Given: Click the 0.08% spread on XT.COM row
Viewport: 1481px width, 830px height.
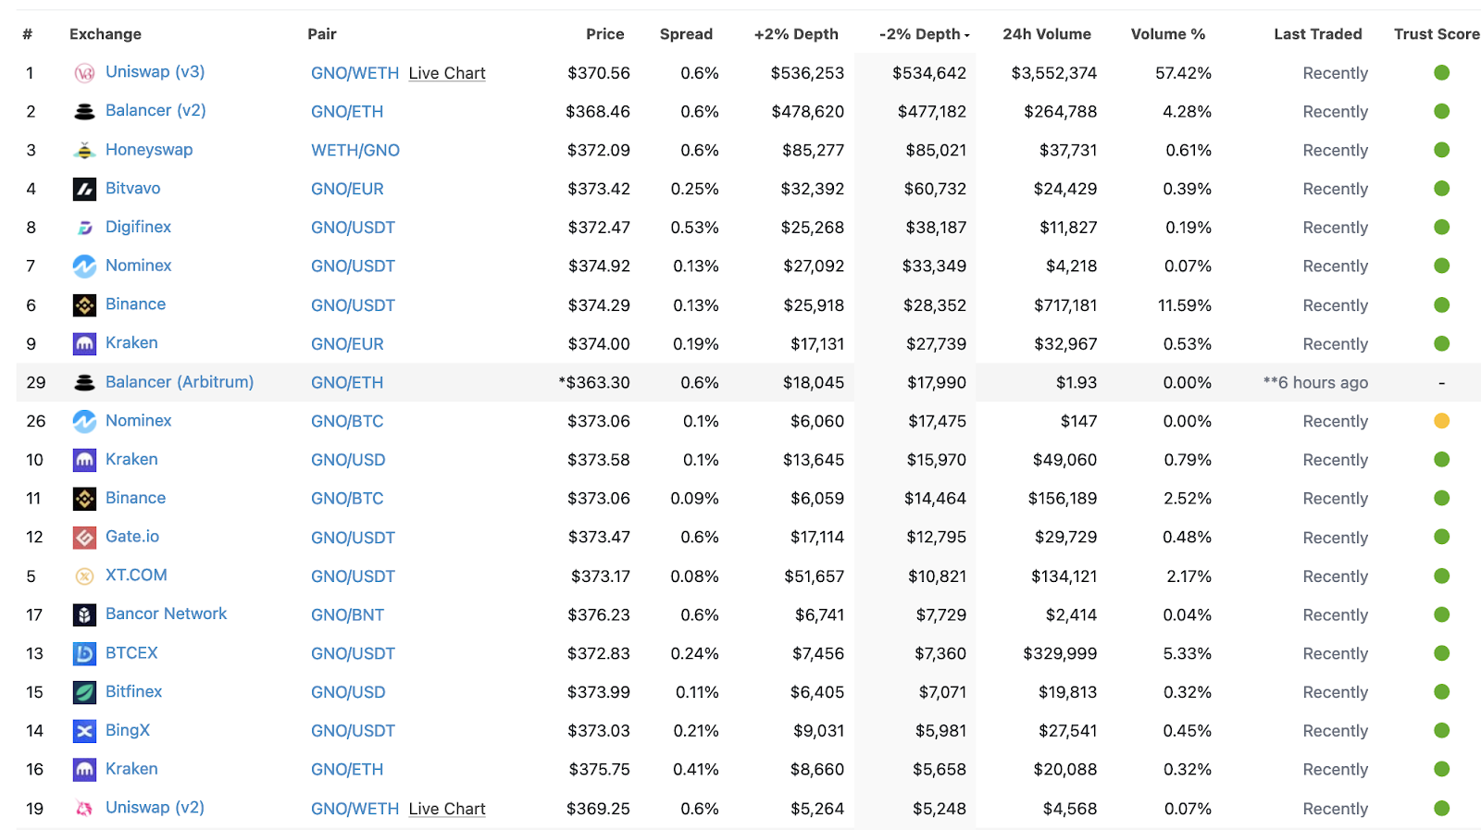Looking at the screenshot, I should click(x=694, y=576).
